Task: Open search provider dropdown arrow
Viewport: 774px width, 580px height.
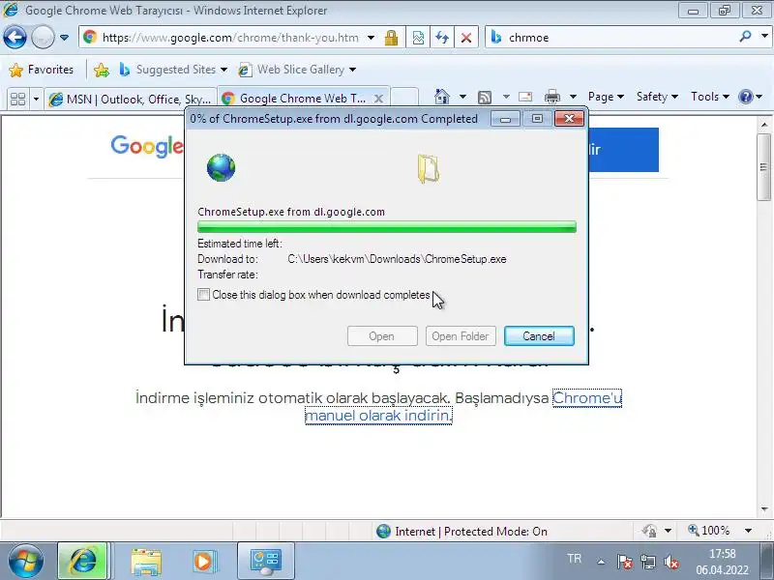Action: pos(764,37)
